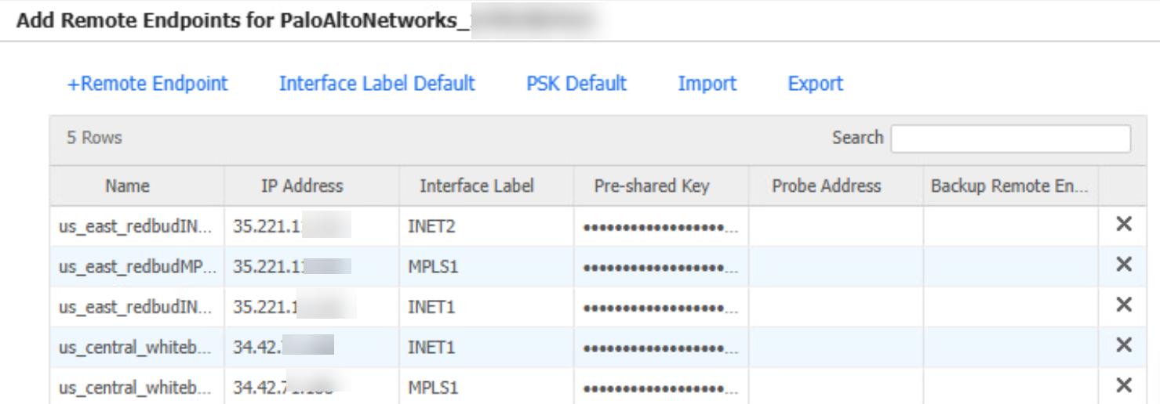Open Interface Label Default settings
The width and height of the screenshot is (1160, 404).
(377, 84)
